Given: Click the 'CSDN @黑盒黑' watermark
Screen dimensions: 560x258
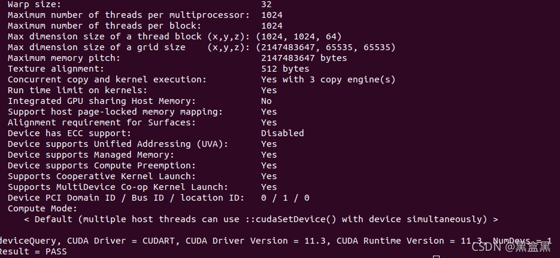Looking at the screenshot, I should click(x=511, y=246).
